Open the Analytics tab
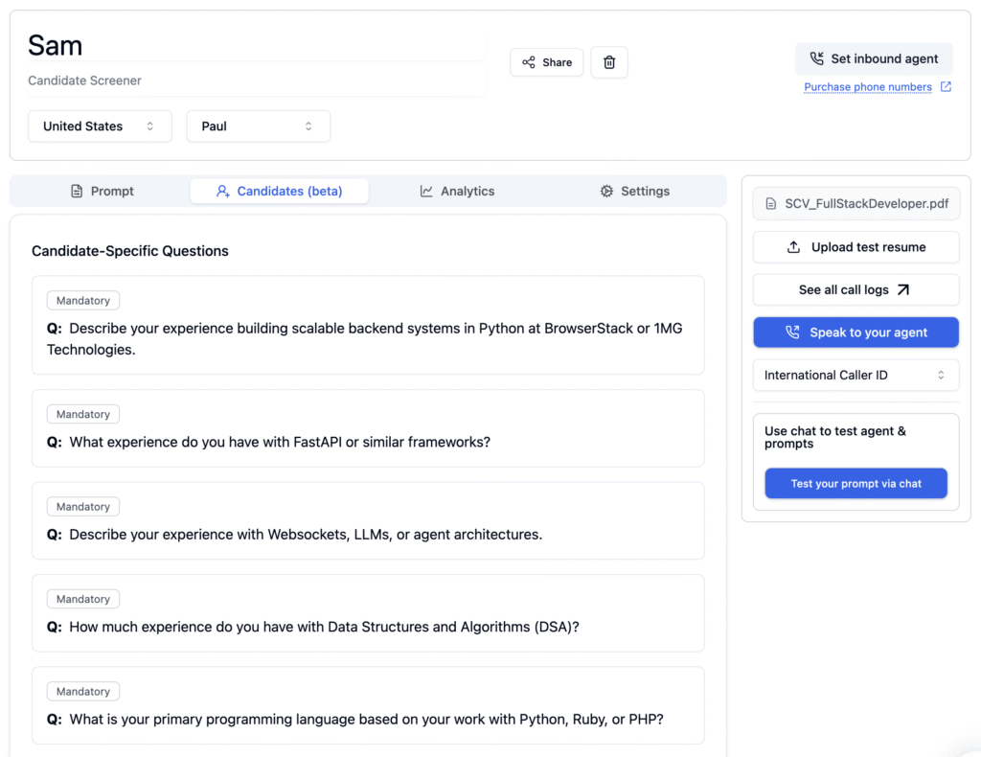The height and width of the screenshot is (757, 981). [457, 191]
